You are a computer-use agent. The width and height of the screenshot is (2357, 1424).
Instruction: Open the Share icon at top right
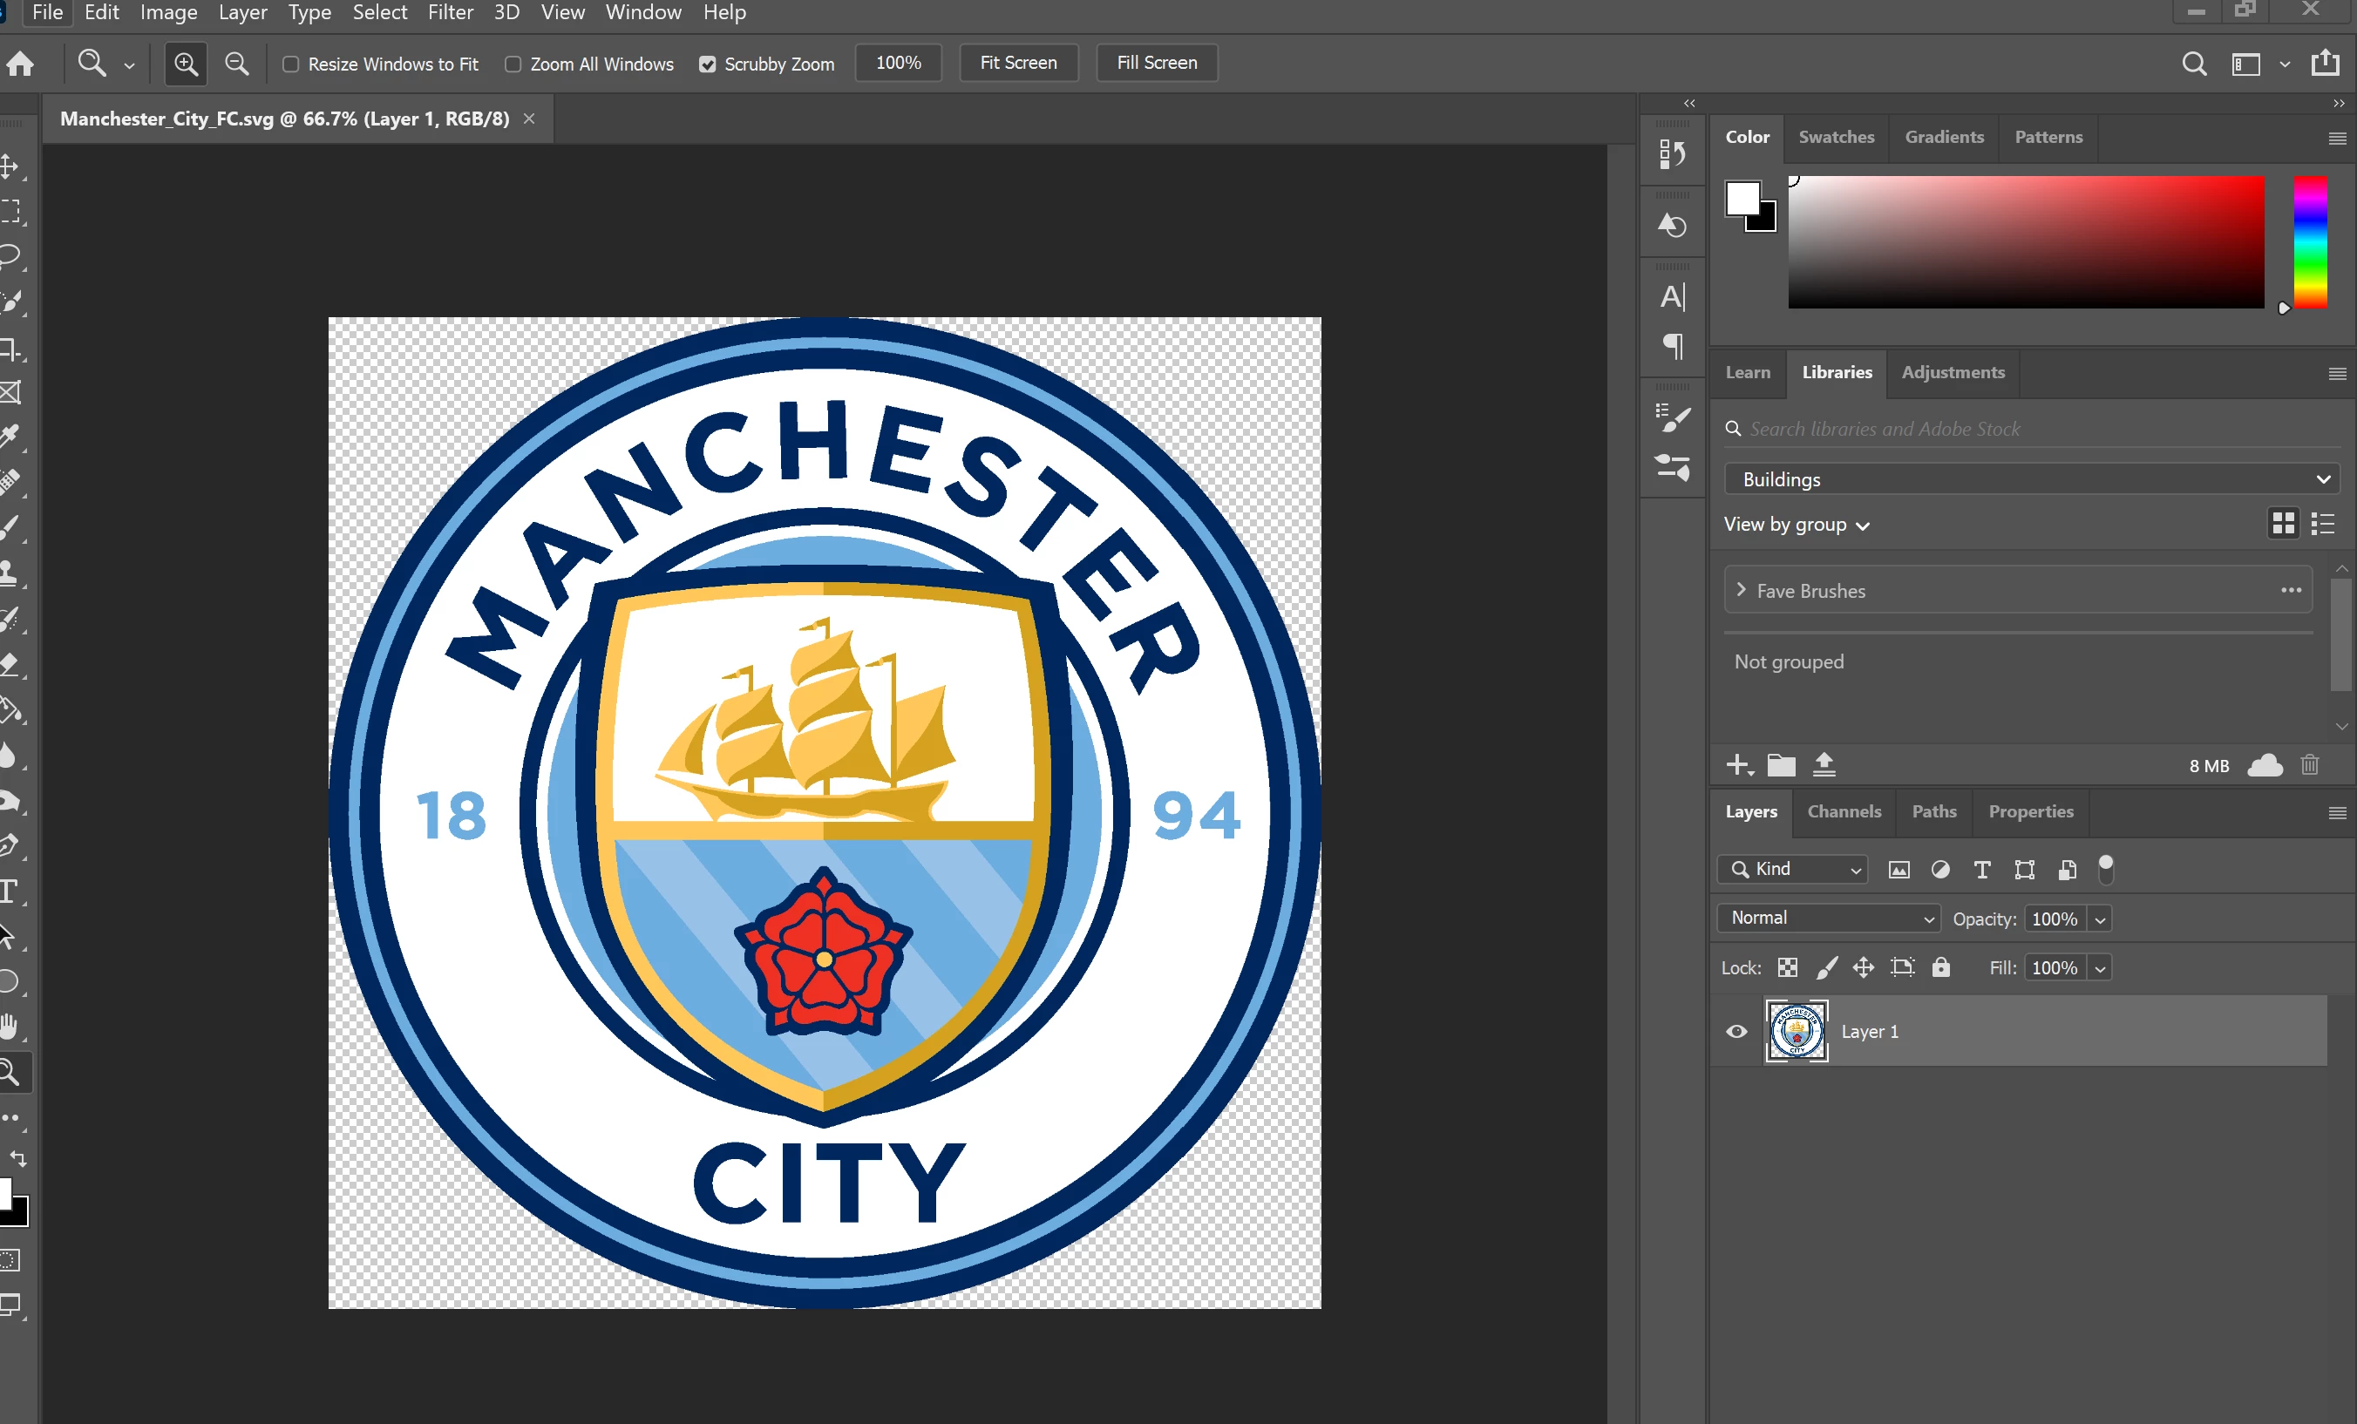[2325, 63]
